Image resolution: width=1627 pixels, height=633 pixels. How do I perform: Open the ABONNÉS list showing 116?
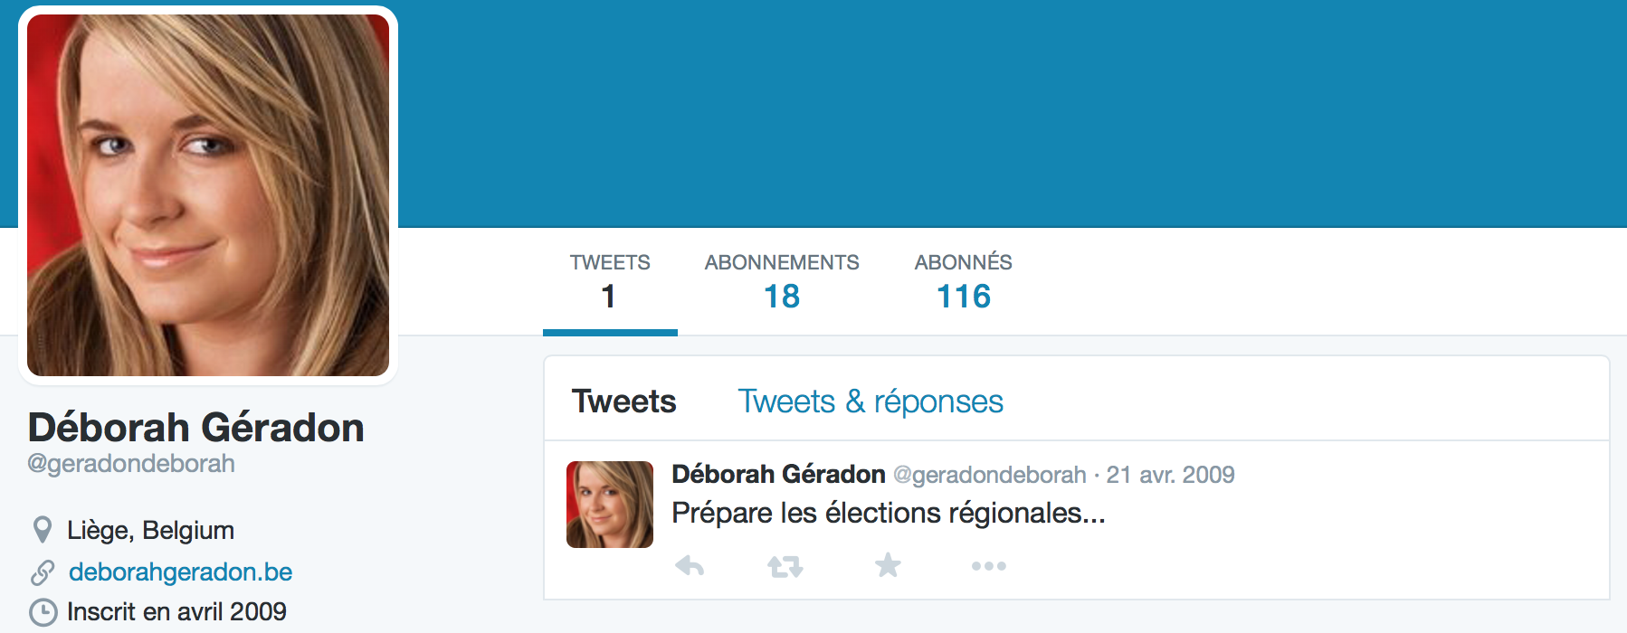tap(963, 282)
